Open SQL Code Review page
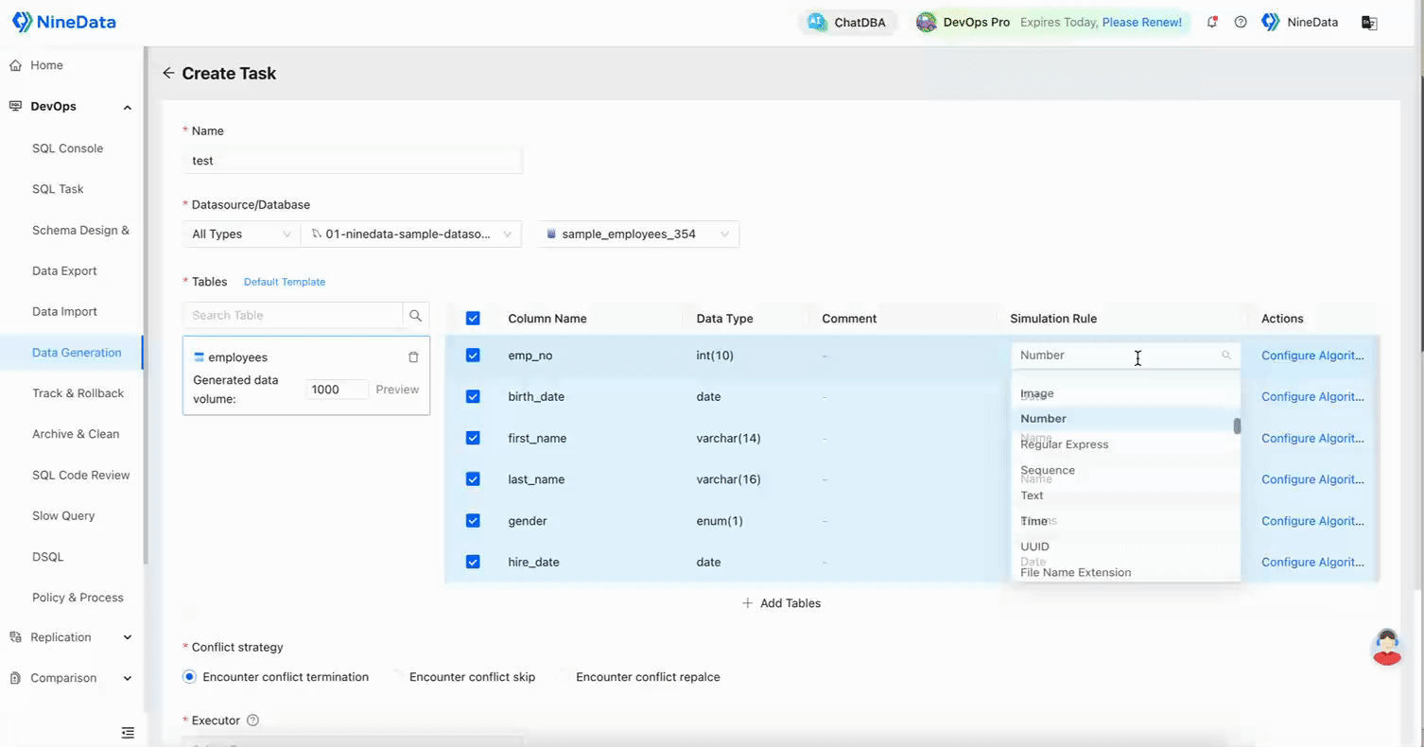The width and height of the screenshot is (1424, 747). 80,475
